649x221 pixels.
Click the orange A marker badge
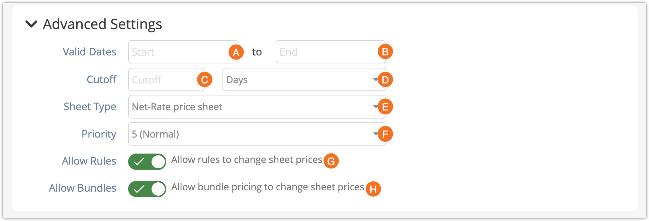(236, 52)
